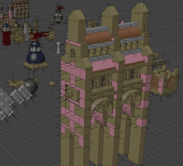Select the dark red cylinder object
183x166 pixels.
point(7,38)
